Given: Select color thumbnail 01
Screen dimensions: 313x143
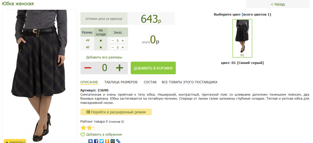Looking at the screenshot, I should tap(242, 38).
